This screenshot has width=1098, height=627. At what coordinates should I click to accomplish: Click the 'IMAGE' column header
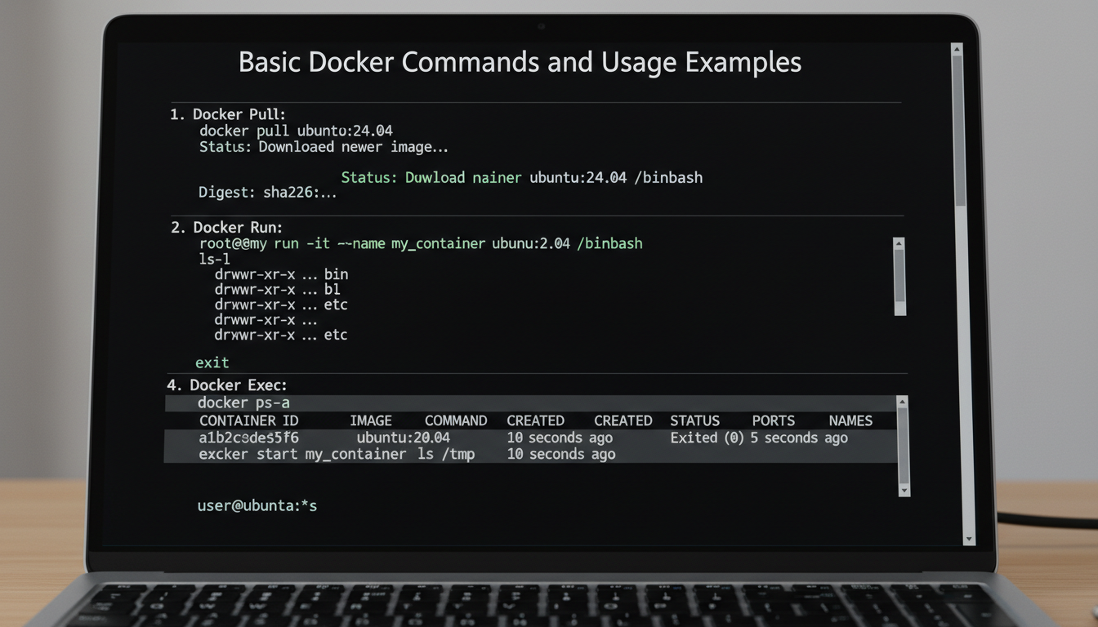tap(371, 421)
